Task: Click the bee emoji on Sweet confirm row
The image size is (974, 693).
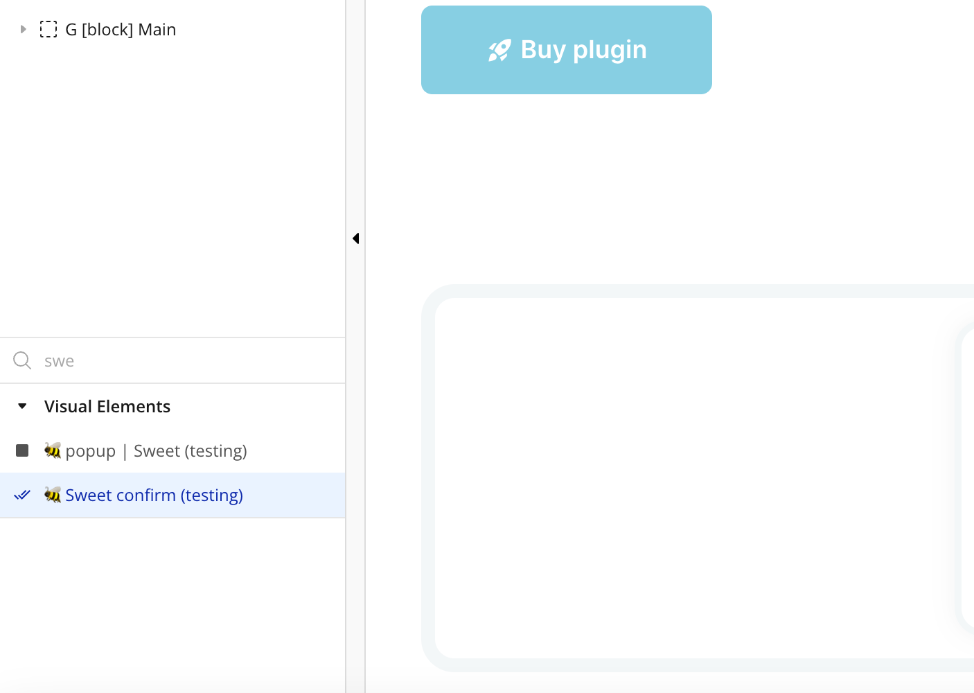Action: [x=53, y=495]
